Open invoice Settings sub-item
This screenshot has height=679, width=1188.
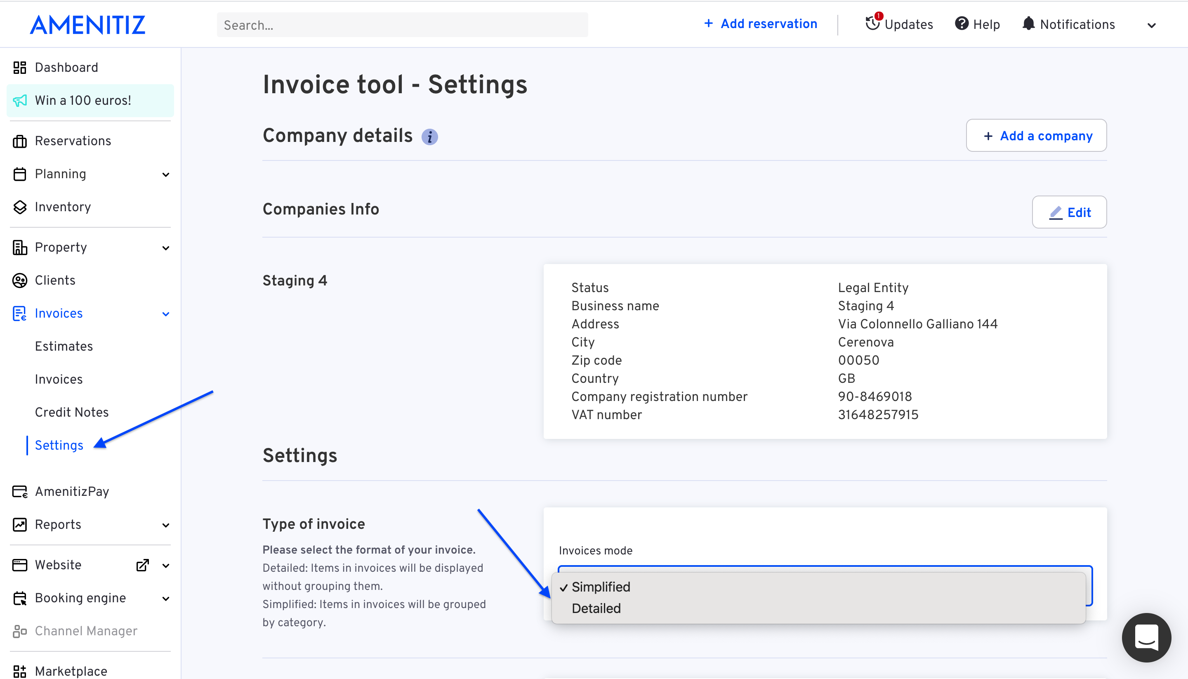point(59,446)
